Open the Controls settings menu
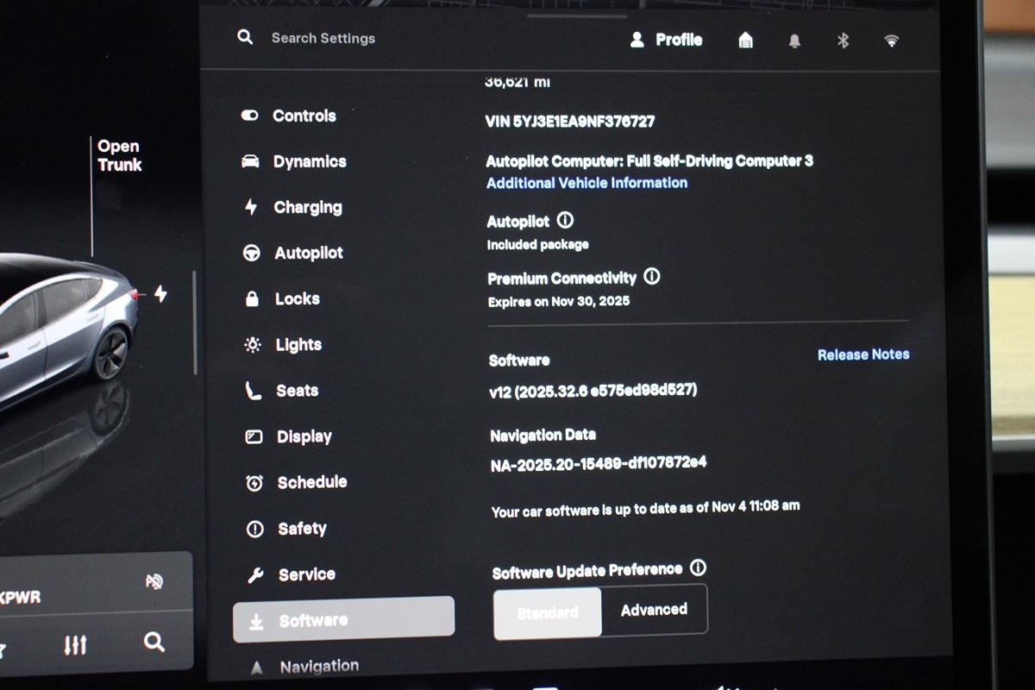The width and height of the screenshot is (1035, 690). point(304,116)
